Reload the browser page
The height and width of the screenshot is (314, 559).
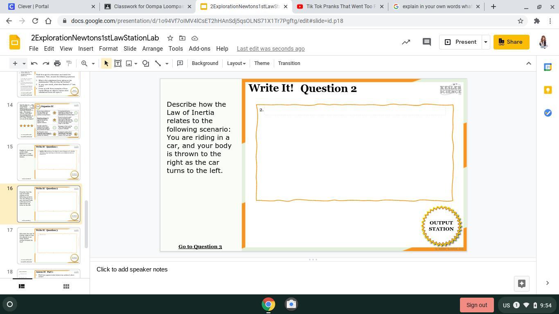click(35, 21)
